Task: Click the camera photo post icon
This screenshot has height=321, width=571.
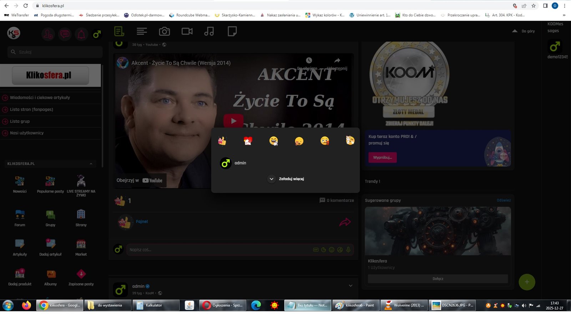Action: 164,32
